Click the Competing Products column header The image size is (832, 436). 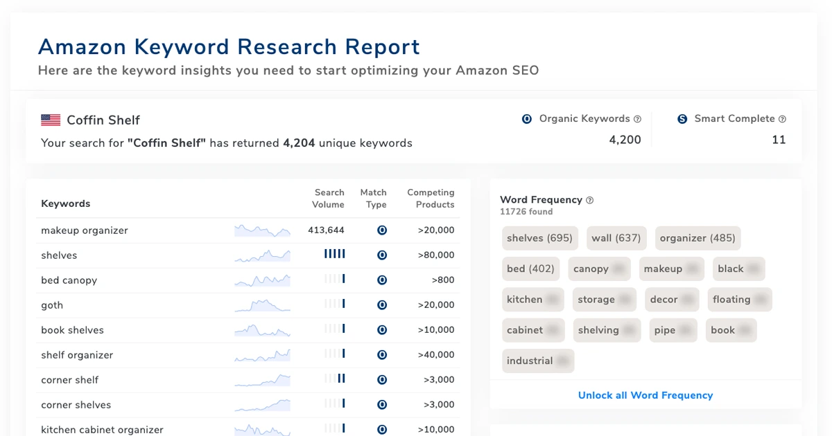click(431, 199)
